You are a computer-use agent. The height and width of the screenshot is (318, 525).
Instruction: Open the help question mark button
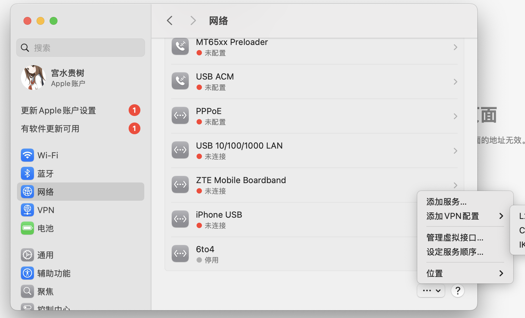click(x=458, y=291)
